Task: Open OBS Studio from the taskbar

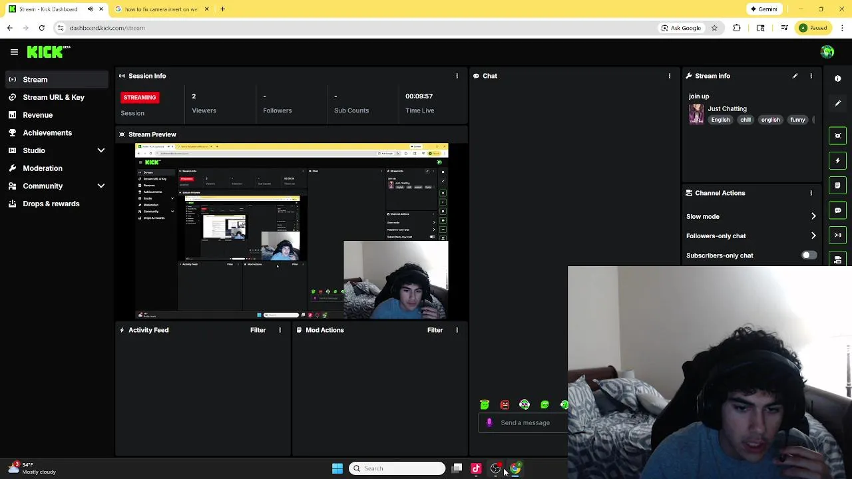Action: coord(495,468)
